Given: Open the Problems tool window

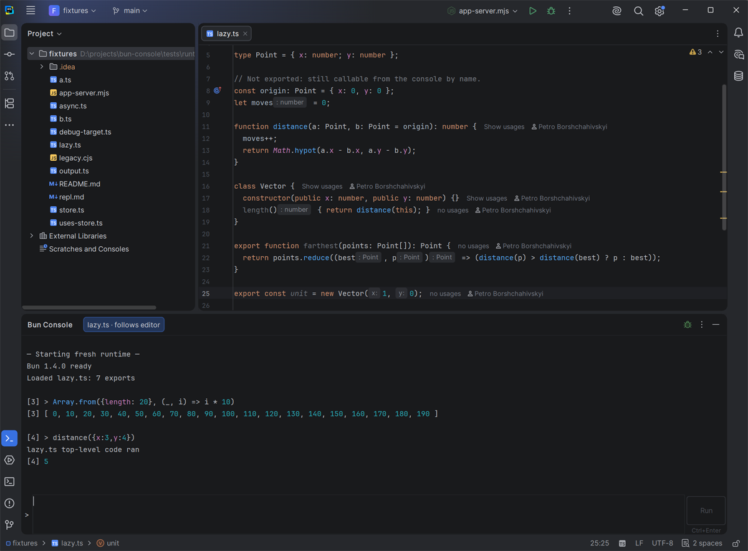Looking at the screenshot, I should pyautogui.click(x=9, y=503).
